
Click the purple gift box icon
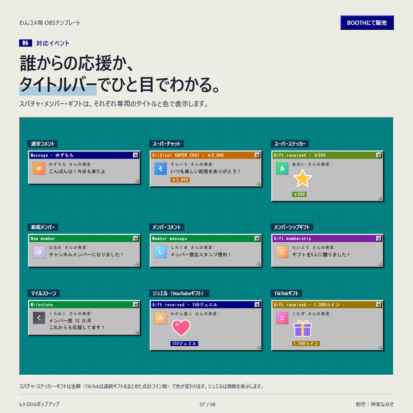click(302, 328)
